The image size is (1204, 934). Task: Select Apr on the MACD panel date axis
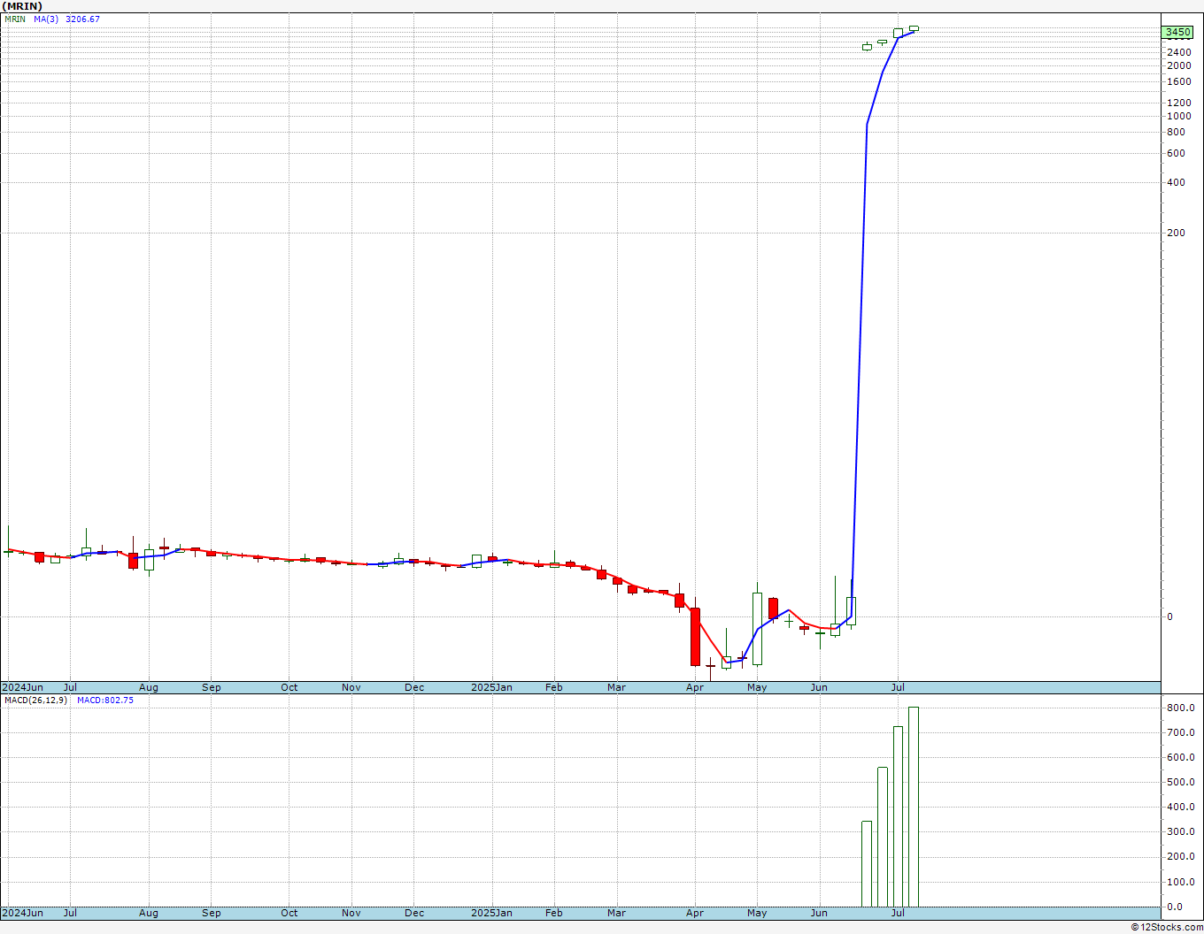[695, 913]
